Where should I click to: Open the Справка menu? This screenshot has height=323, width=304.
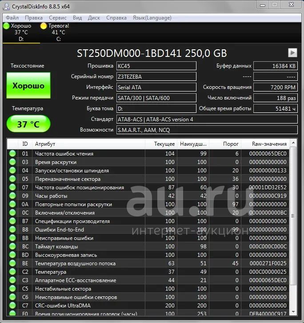click(x=116, y=18)
